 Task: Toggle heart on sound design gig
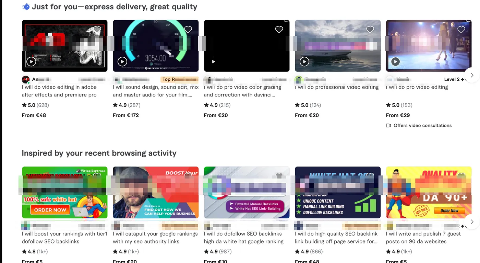[188, 30]
